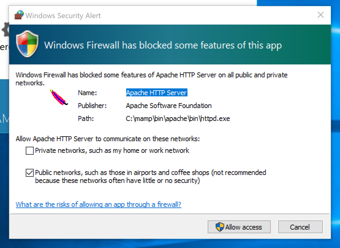This screenshot has height=248, width=340.
Task: Click the UAC shield on Allow access button
Action: (220, 227)
